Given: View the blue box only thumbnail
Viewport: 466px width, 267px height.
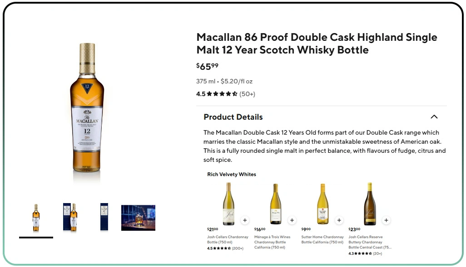Looking at the screenshot, I should pos(104,218).
